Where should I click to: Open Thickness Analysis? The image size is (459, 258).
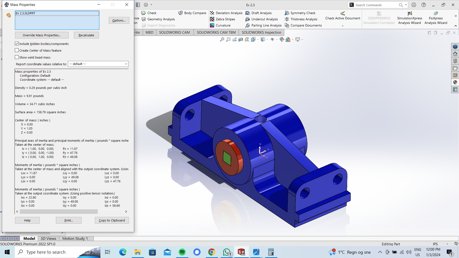click(301, 19)
